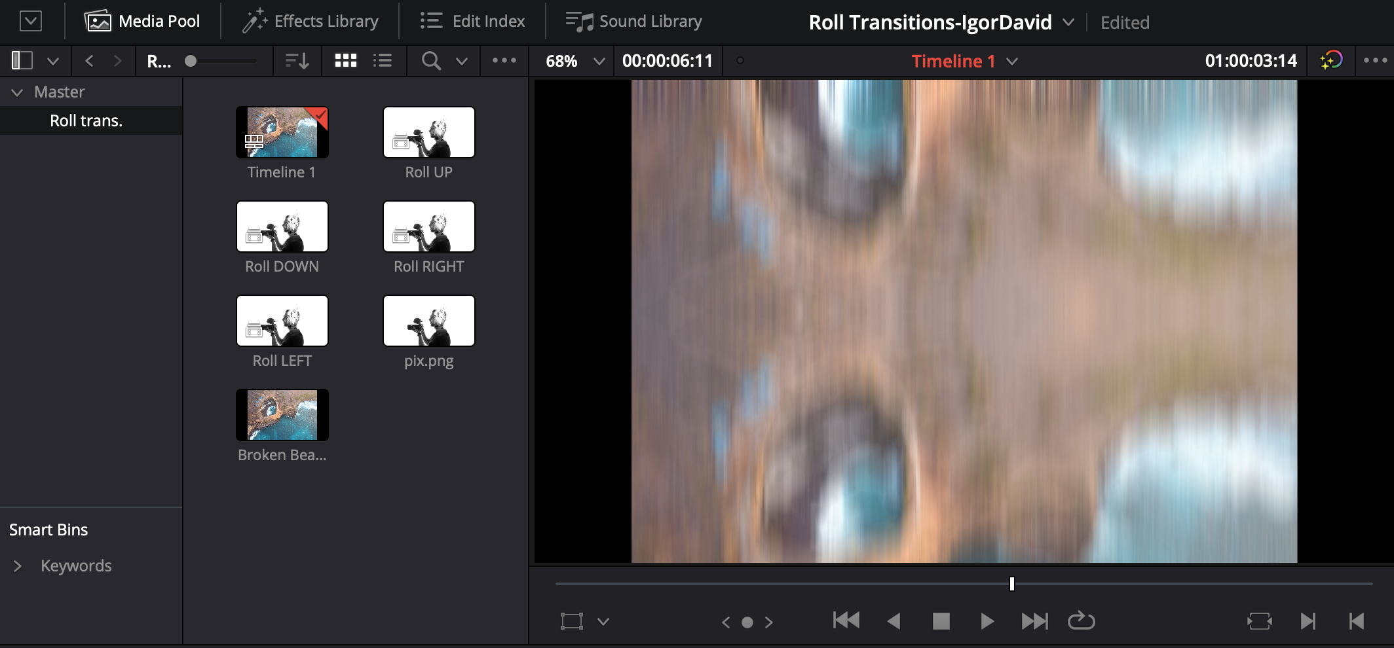
Task: Click the transform overlay tool icon
Action: 571,621
